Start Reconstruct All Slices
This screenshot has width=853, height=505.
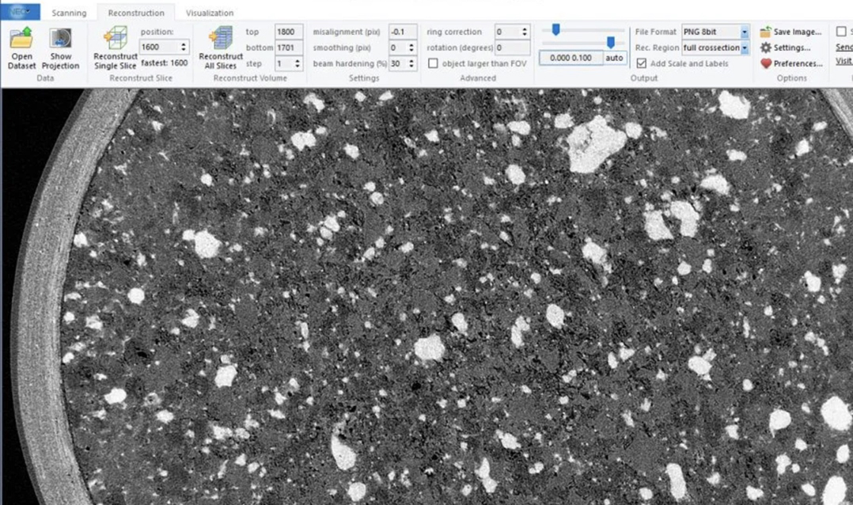pyautogui.click(x=220, y=39)
